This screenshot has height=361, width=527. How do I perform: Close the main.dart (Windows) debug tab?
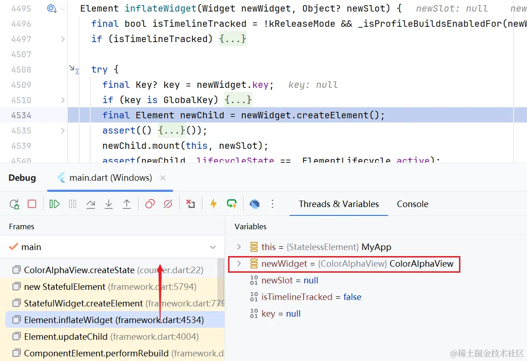point(163,178)
